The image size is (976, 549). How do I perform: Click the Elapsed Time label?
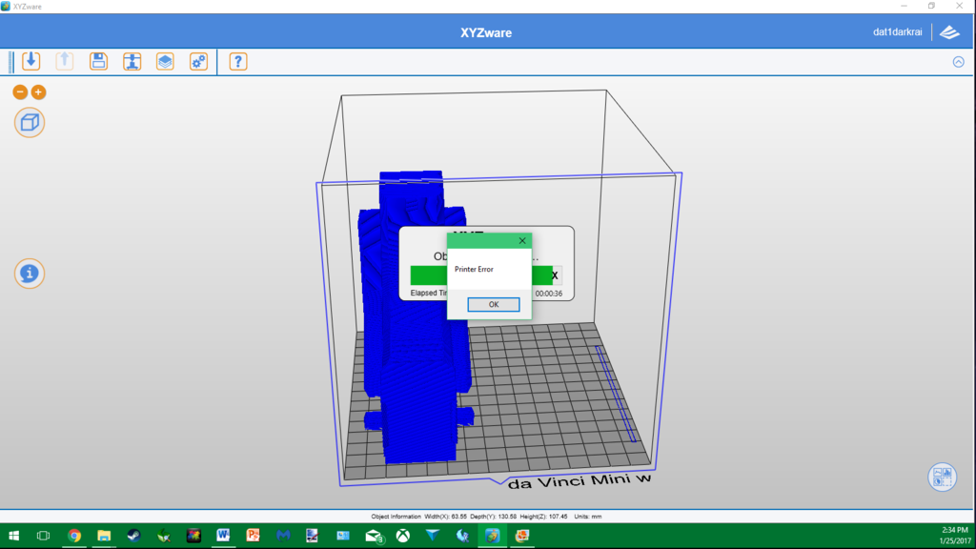429,294
